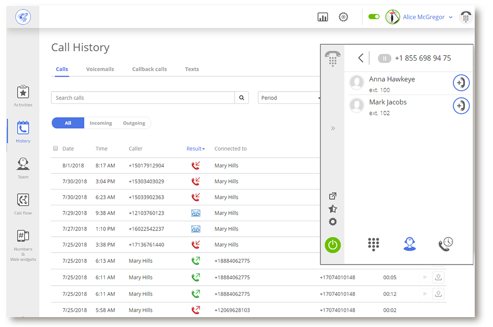The image size is (493, 327).
Task: Open the analytics reports icon in the top bar
Action: pos(323,16)
